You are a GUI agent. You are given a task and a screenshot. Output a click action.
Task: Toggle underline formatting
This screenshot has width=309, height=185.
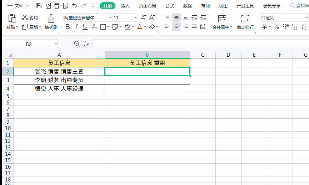pos(85,27)
